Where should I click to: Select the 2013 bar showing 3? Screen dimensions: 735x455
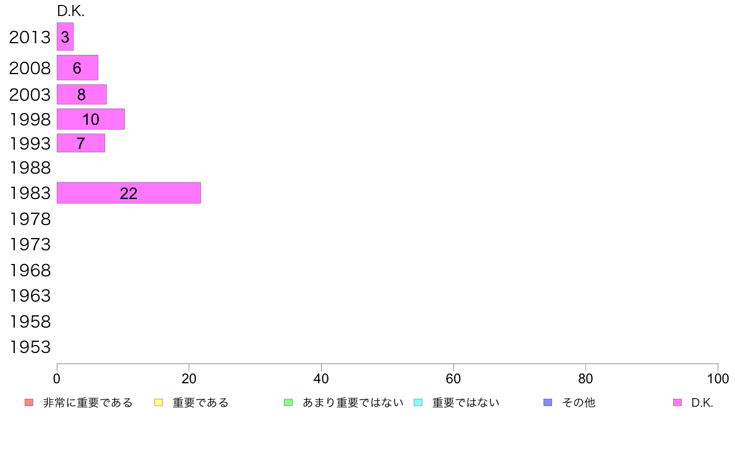point(65,36)
